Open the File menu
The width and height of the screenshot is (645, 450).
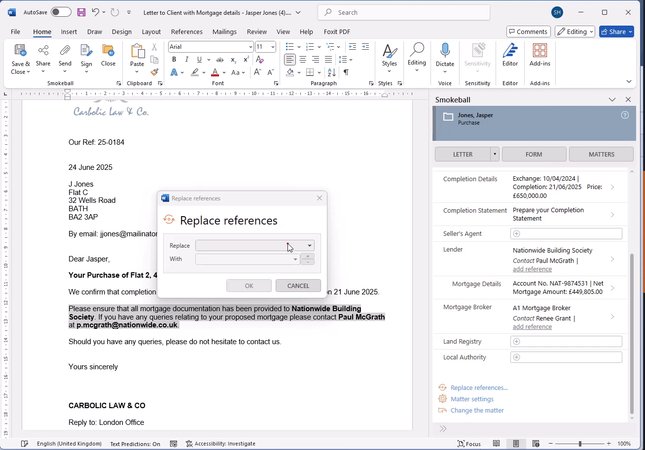15,32
